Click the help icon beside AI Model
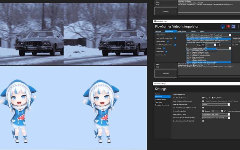Image resolution: width=240 pixels, height=150 pixels. [x=164, y=48]
